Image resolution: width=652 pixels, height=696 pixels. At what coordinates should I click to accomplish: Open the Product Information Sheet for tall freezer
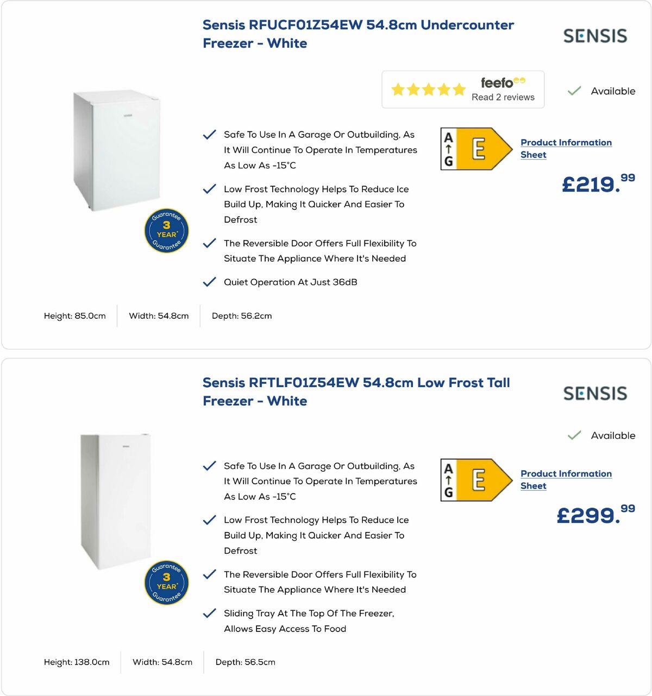(566, 479)
